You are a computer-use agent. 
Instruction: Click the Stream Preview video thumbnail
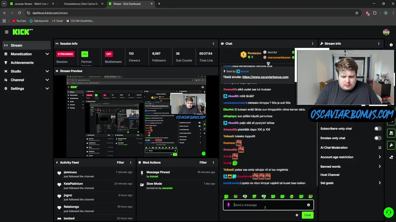click(x=136, y=116)
